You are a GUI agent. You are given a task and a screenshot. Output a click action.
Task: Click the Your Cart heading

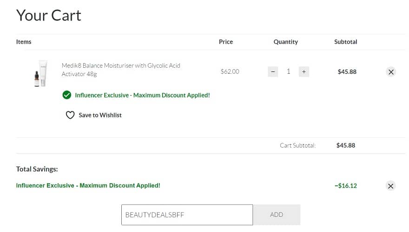point(49,15)
